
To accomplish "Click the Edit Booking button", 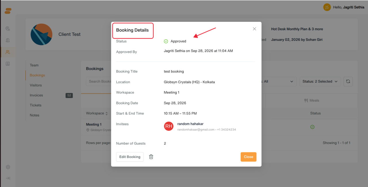I will 130,157.
